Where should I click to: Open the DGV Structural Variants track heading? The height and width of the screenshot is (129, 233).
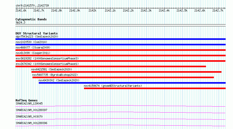[x=37, y=33]
